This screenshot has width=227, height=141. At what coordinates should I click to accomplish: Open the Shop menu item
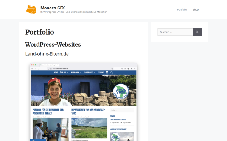pos(196,9)
